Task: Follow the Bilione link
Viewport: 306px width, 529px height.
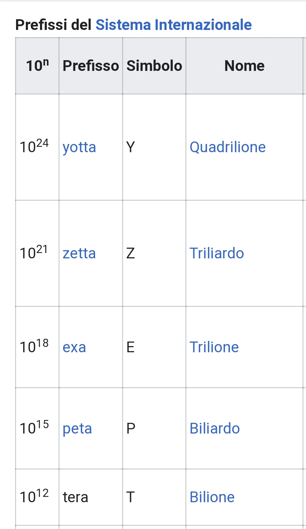Action: [x=212, y=497]
